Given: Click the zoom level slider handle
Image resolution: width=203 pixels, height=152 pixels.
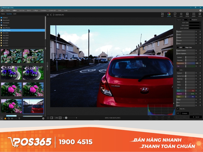Looking at the screenshot, I should coord(66,118).
